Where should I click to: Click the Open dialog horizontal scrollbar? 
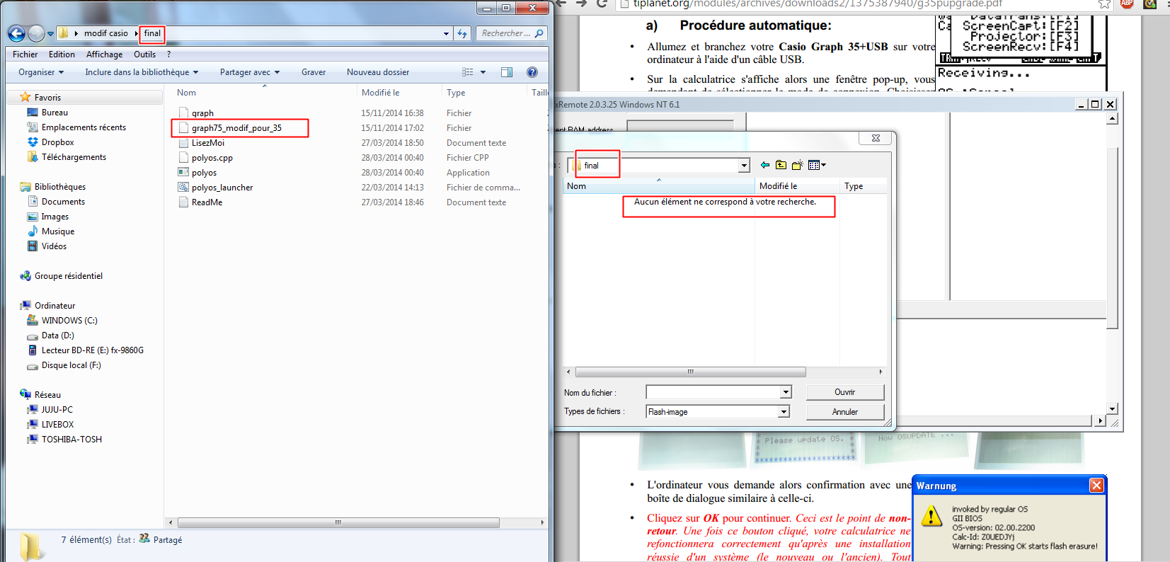(x=691, y=372)
